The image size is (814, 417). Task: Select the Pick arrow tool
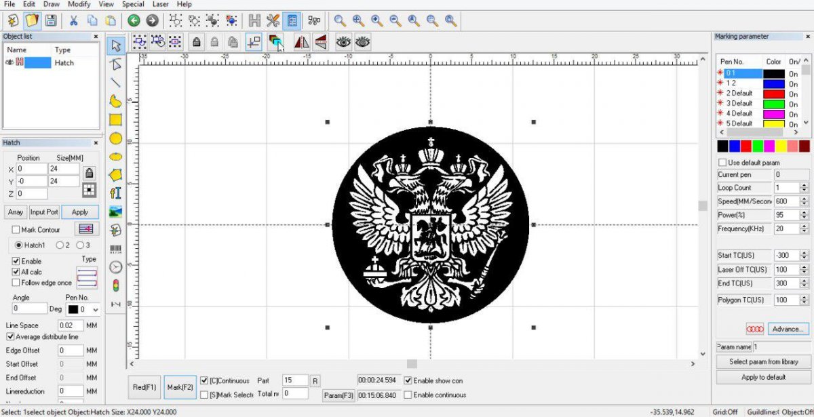tap(115, 45)
